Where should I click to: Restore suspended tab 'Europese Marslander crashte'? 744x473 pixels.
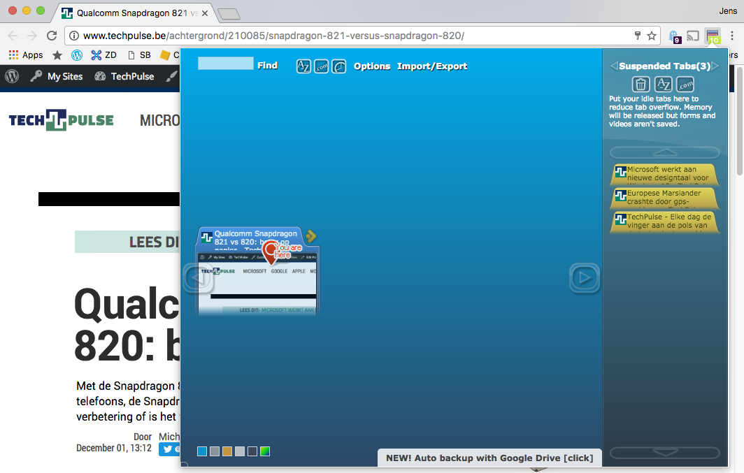click(x=665, y=198)
